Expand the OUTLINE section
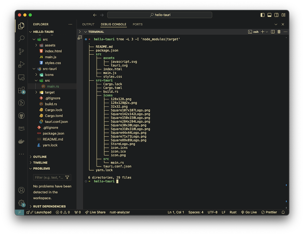304x235 pixels. coord(40,157)
